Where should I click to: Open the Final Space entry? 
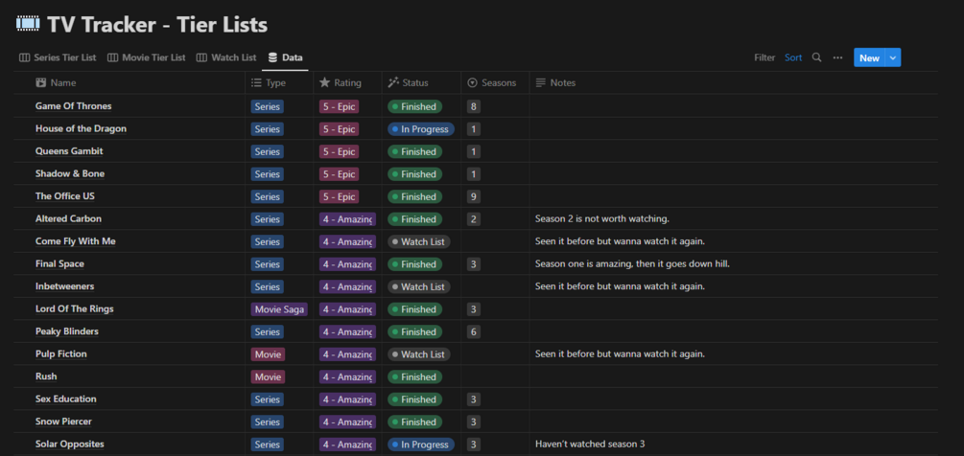click(59, 263)
